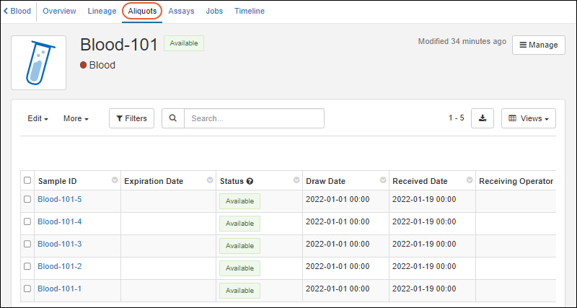The image size is (577, 308).
Task: Open the Blood-101-1 sample link
Action: coord(59,289)
